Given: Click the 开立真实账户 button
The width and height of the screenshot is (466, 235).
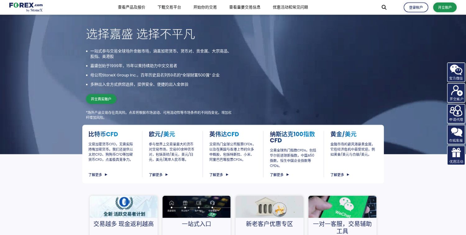Looking at the screenshot, I should [x=101, y=99].
